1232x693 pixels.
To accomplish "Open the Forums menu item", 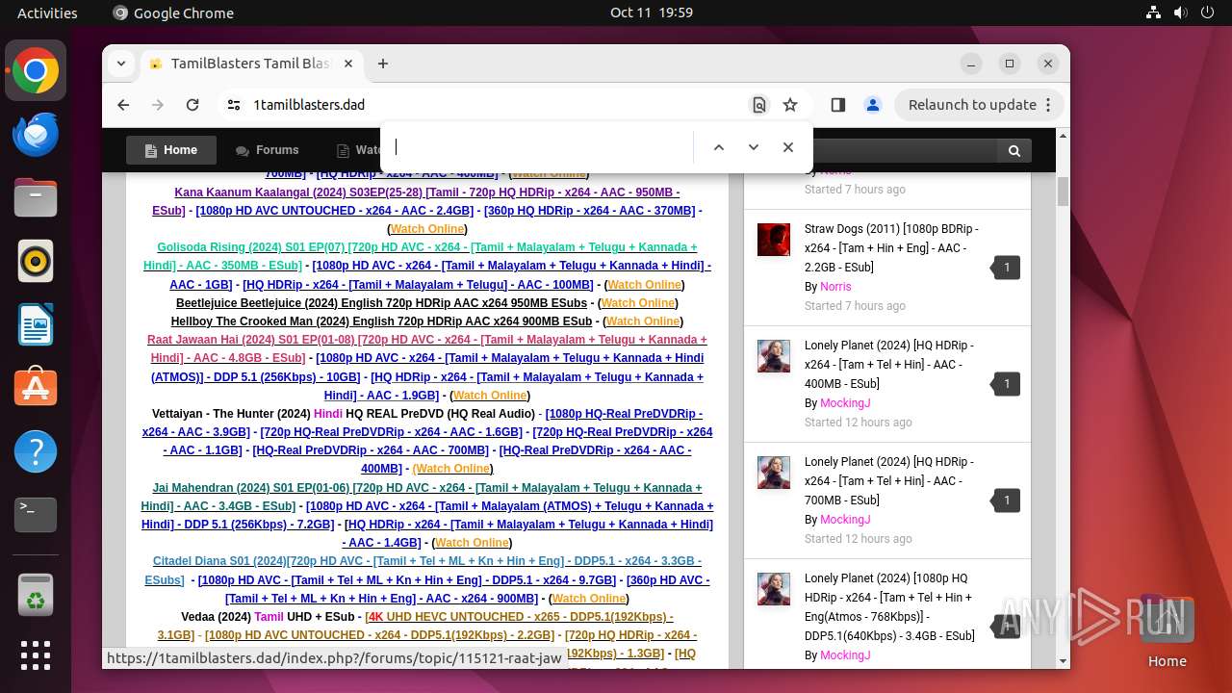I will [x=268, y=150].
